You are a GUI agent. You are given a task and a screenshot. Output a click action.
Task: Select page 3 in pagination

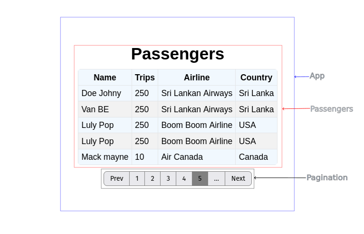click(168, 178)
